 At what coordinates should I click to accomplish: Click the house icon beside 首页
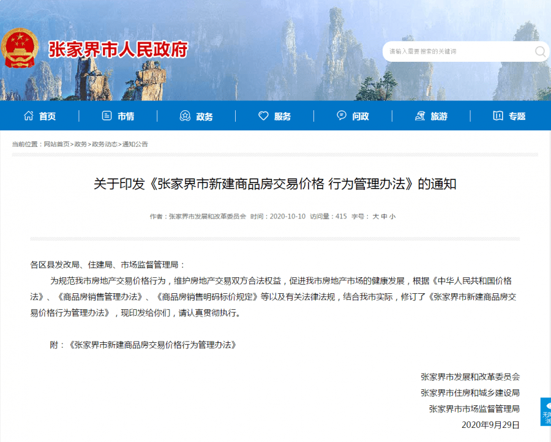click(x=28, y=116)
